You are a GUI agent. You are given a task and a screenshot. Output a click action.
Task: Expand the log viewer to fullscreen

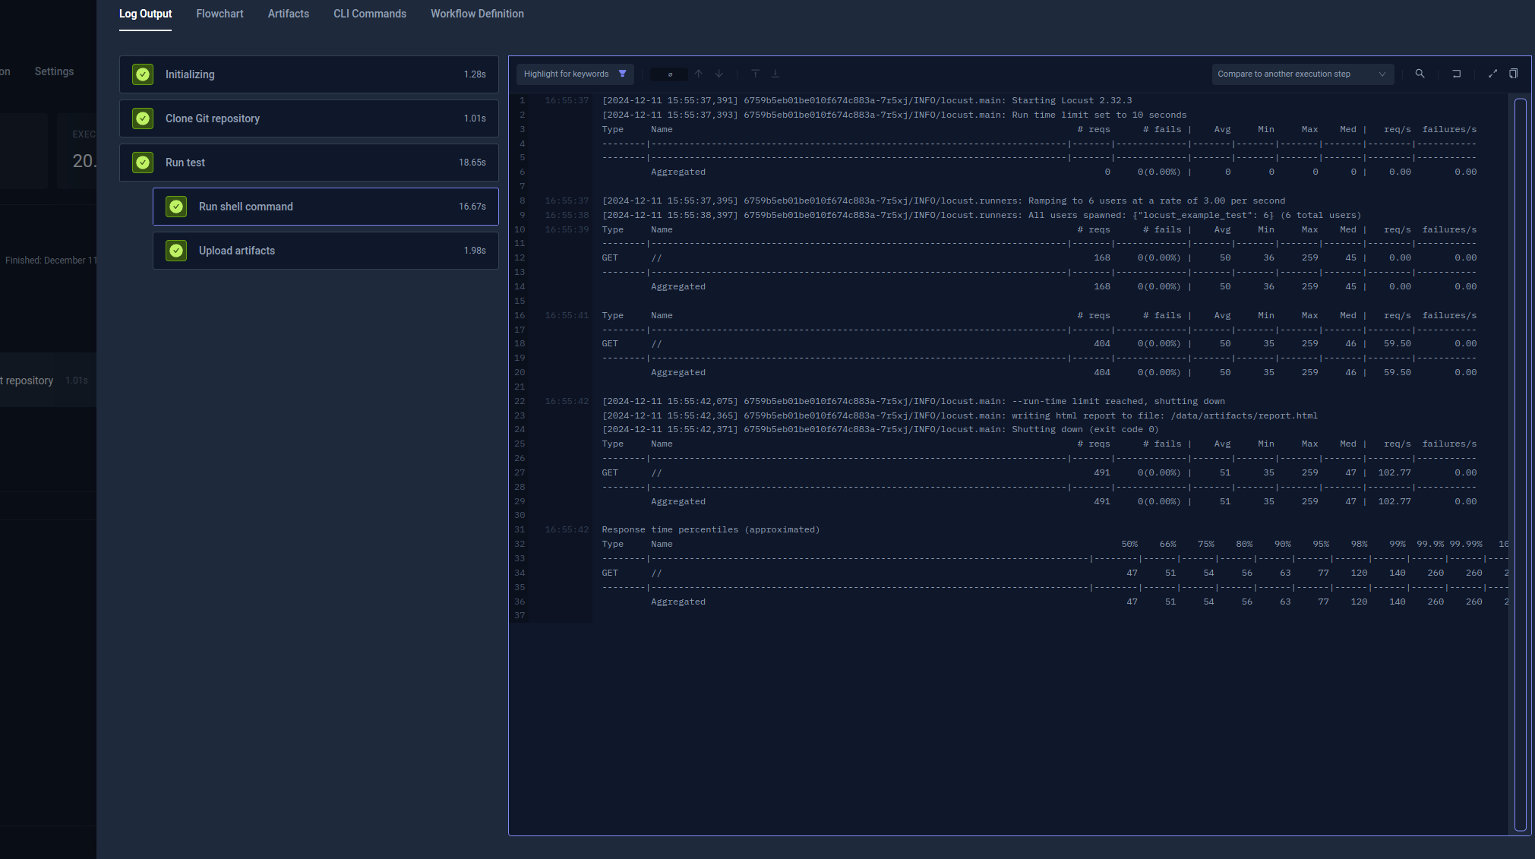[1493, 74]
